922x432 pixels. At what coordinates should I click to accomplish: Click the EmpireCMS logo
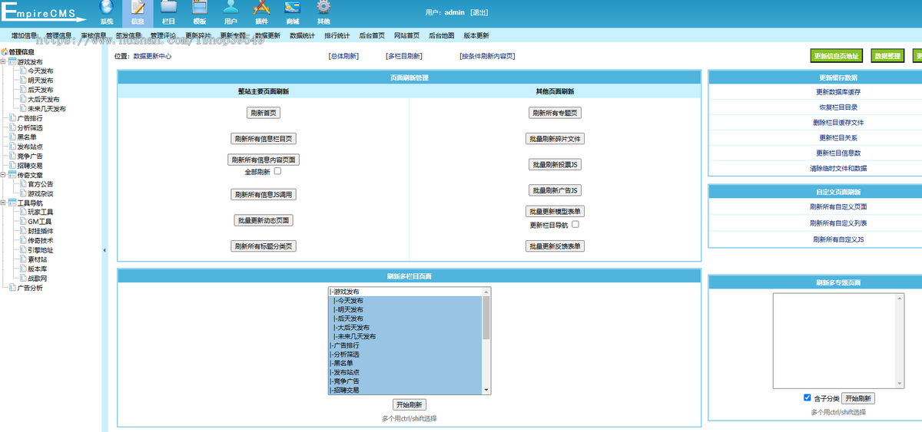pos(44,12)
